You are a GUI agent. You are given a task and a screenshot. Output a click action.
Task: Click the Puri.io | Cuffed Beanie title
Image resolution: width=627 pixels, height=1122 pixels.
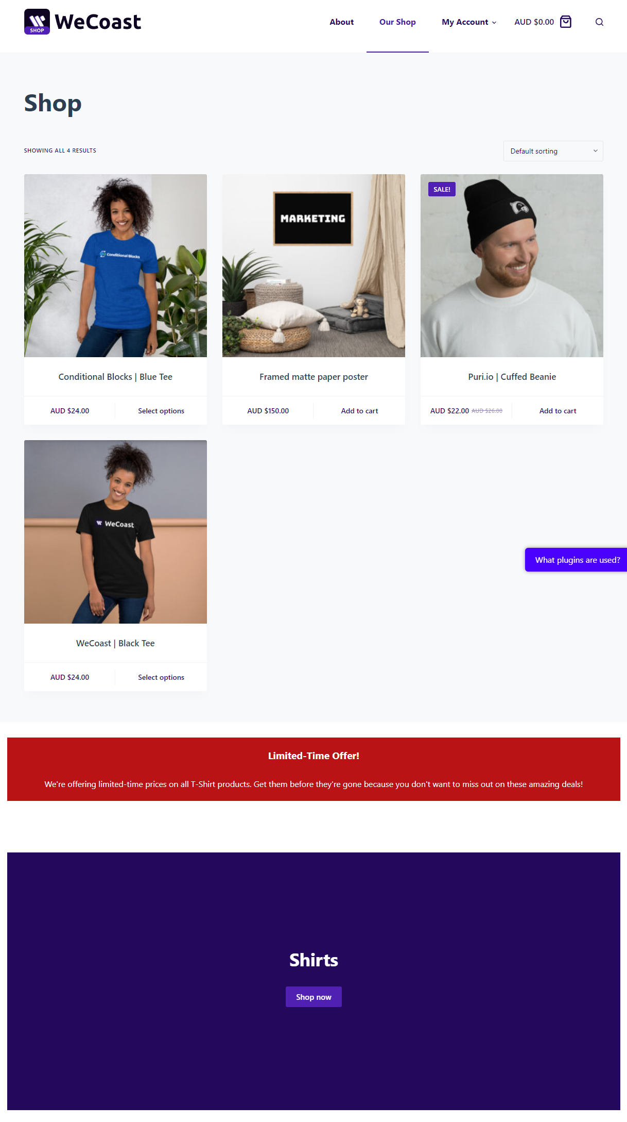512,377
